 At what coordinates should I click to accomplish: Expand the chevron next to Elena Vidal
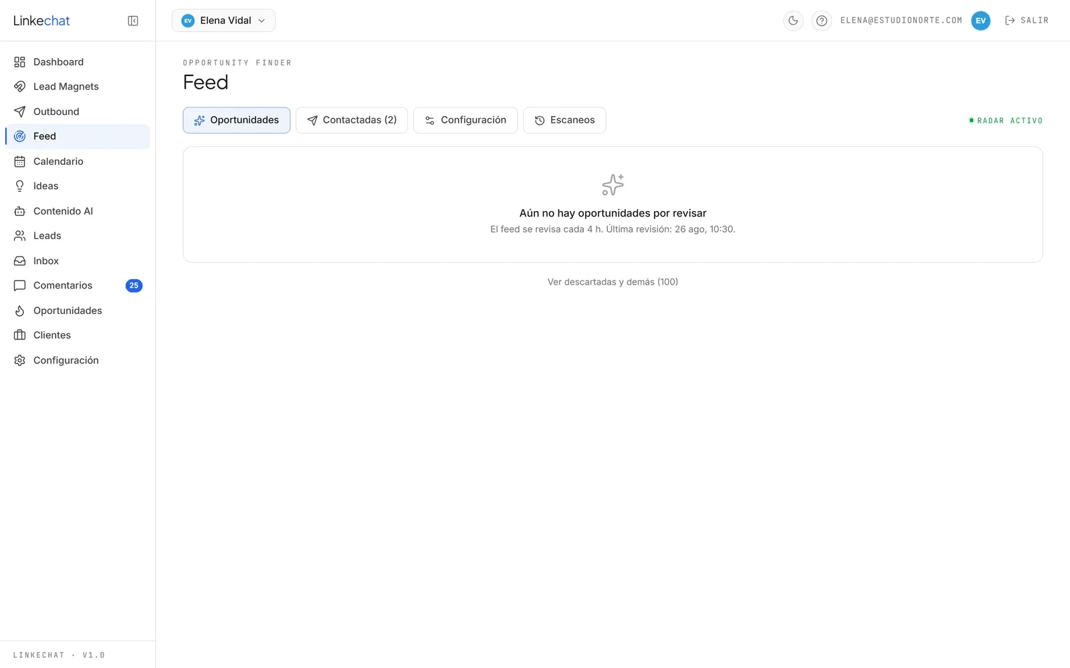coord(261,21)
